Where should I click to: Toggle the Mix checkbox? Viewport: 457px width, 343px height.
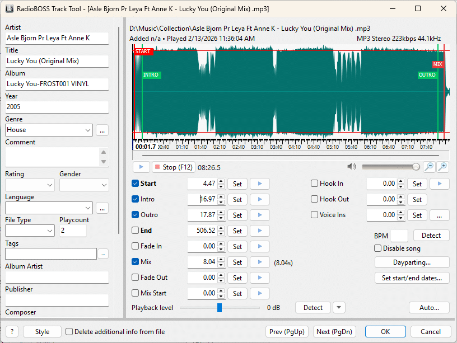tap(135, 262)
